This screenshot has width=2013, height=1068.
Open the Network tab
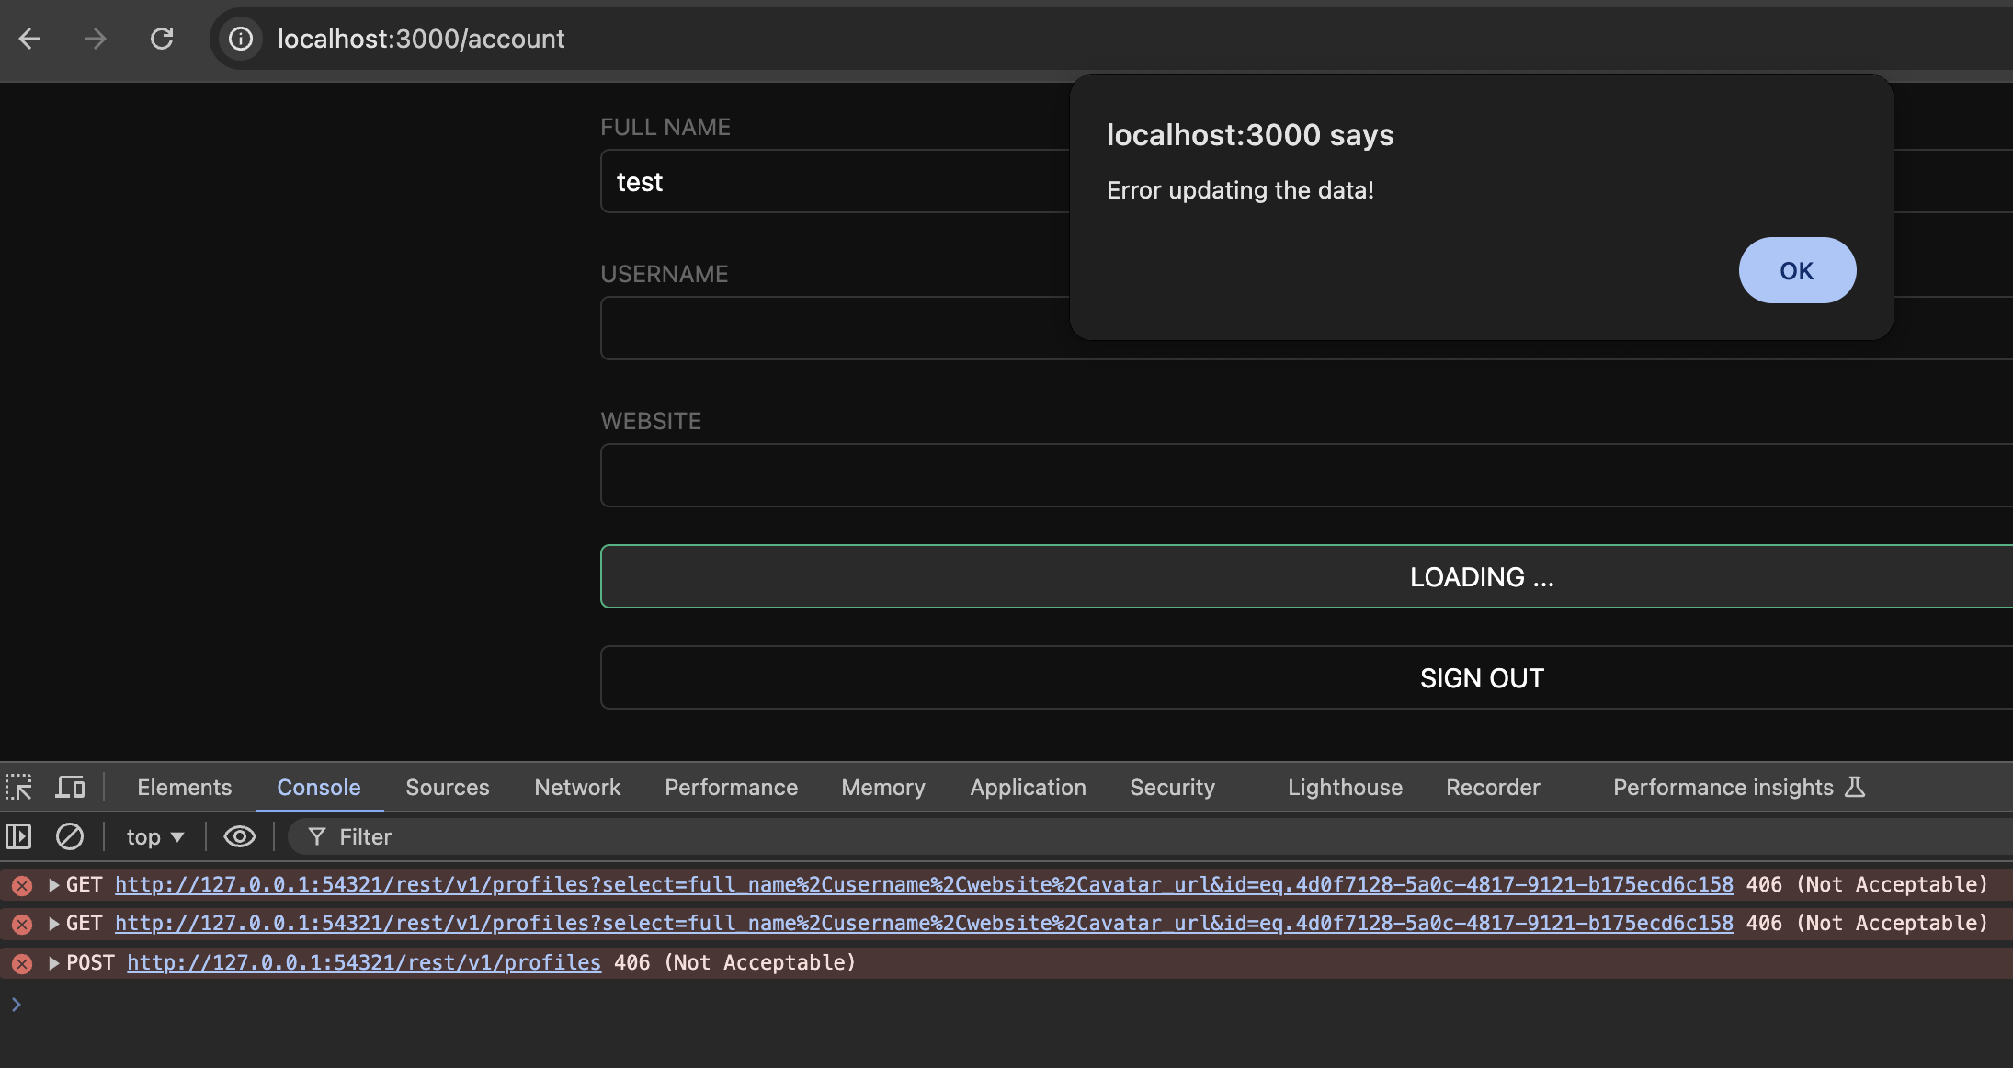[x=577, y=787]
